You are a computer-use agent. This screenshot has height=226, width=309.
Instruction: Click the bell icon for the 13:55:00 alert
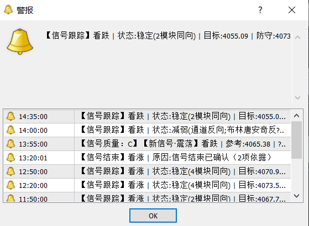click(11, 144)
